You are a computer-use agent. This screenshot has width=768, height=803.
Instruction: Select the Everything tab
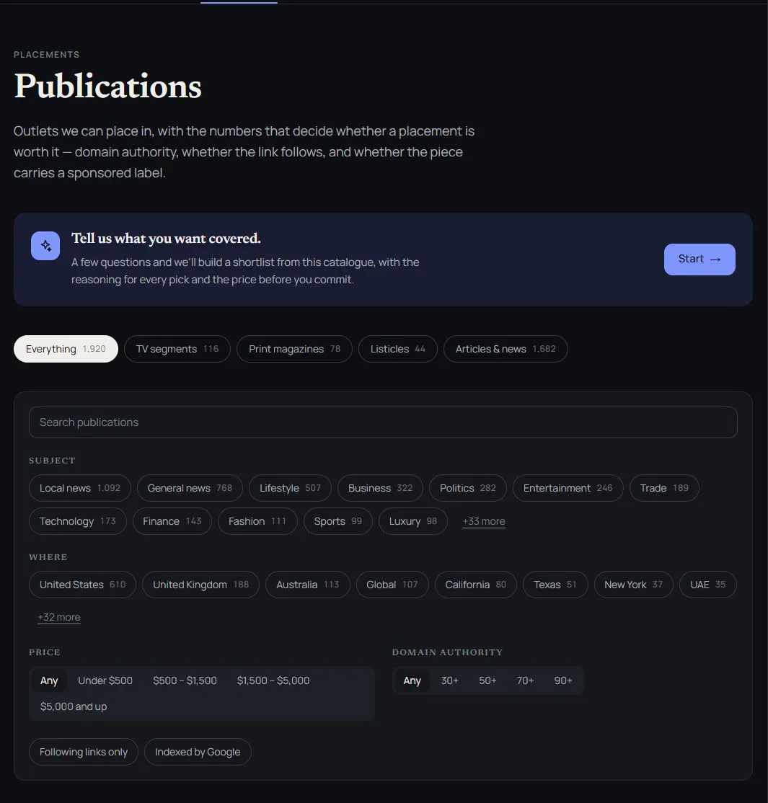66,349
